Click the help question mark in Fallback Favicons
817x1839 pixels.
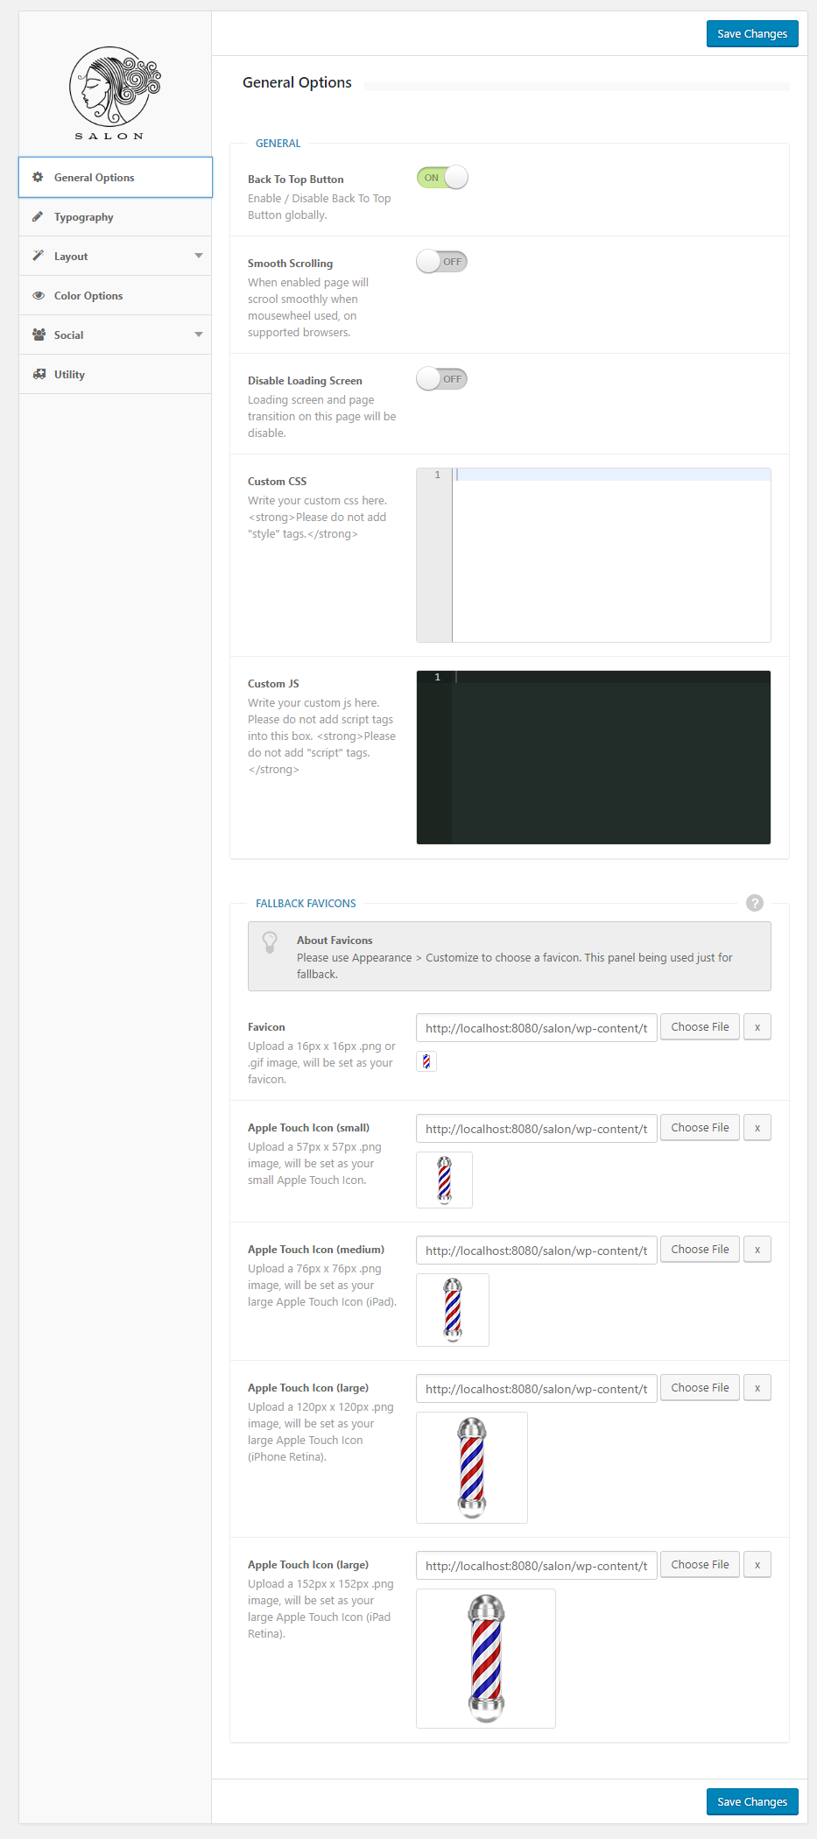[754, 903]
